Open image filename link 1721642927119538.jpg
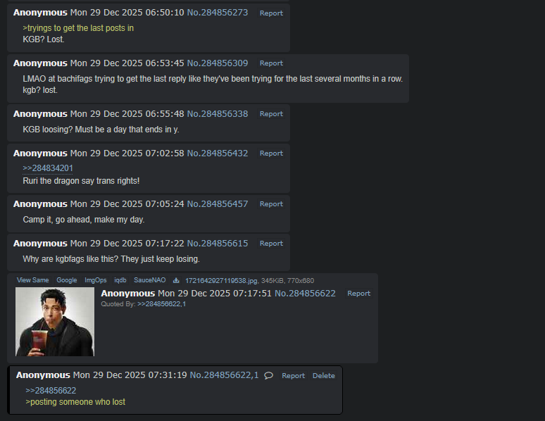The image size is (545, 421). pos(221,281)
